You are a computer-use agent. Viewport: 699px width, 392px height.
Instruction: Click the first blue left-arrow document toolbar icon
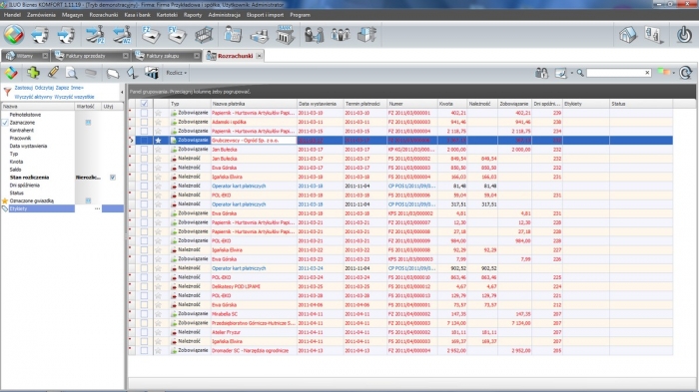click(40, 35)
